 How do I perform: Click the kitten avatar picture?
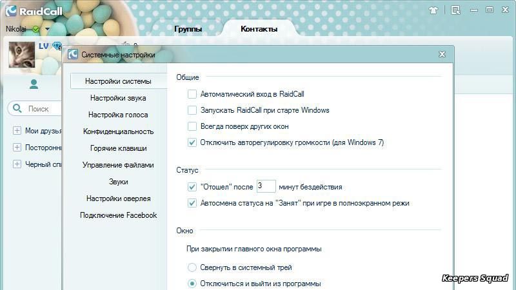coord(22,55)
